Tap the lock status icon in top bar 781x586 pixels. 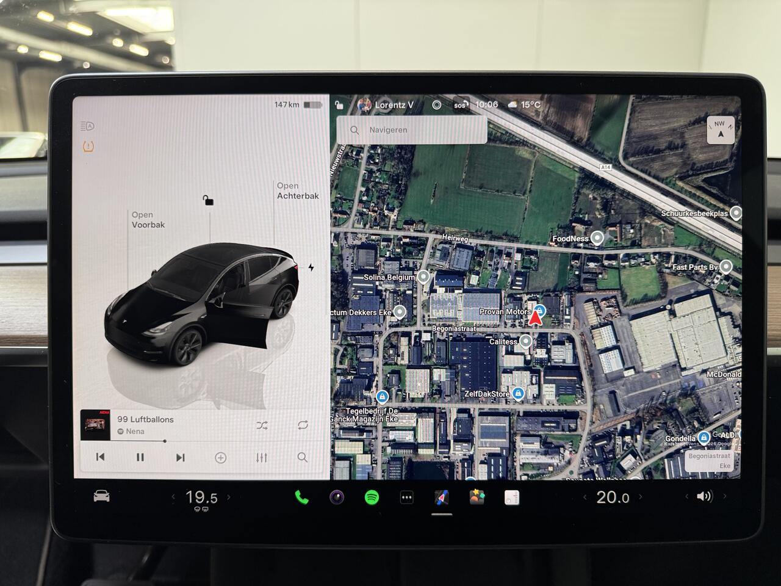[339, 105]
